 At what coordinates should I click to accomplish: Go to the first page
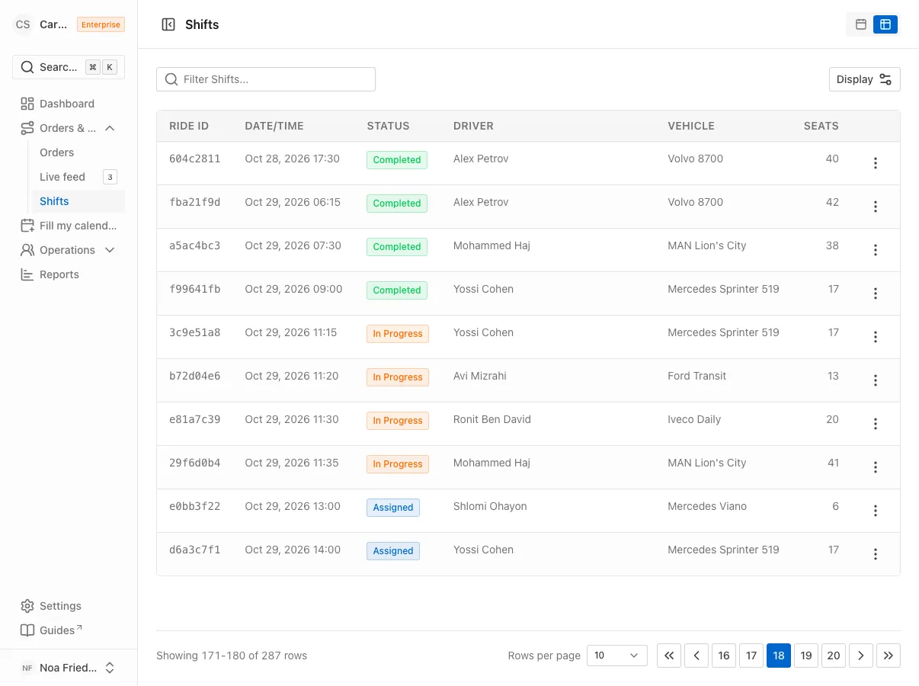[x=669, y=656]
